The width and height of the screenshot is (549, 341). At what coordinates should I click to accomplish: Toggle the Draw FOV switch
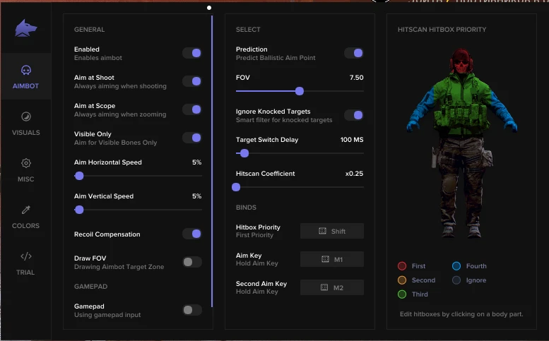tap(191, 262)
